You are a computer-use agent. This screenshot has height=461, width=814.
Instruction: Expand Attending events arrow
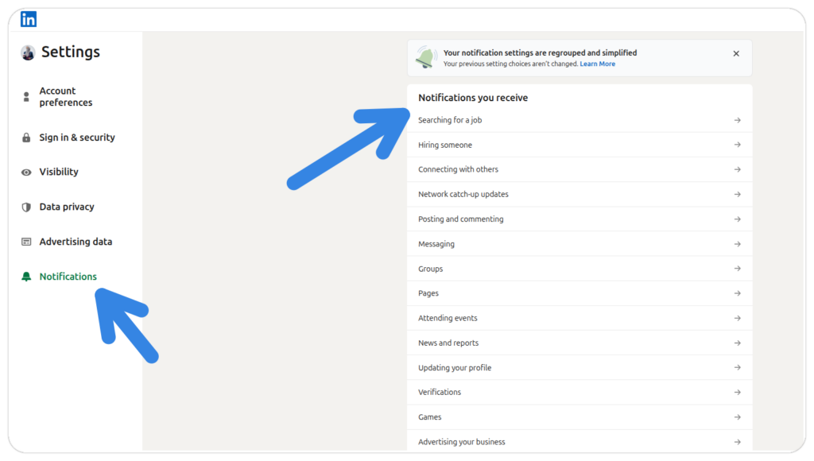point(737,318)
